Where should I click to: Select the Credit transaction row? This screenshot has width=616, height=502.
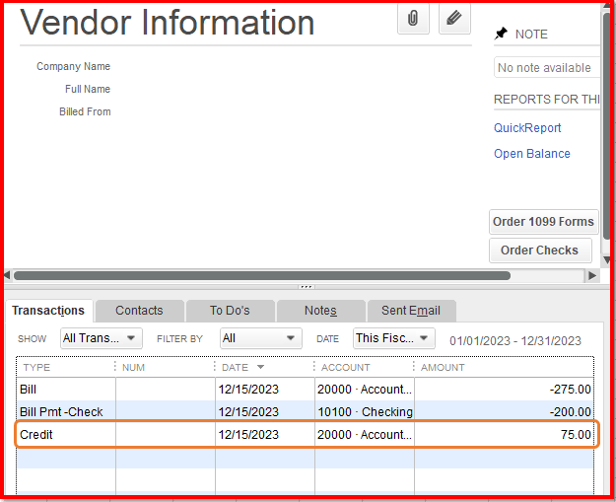305,434
